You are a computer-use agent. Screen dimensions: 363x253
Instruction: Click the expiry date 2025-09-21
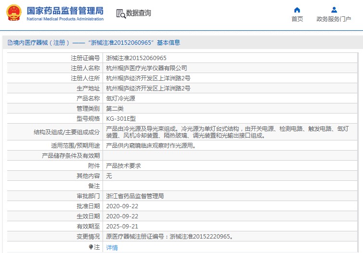[x=122, y=227]
